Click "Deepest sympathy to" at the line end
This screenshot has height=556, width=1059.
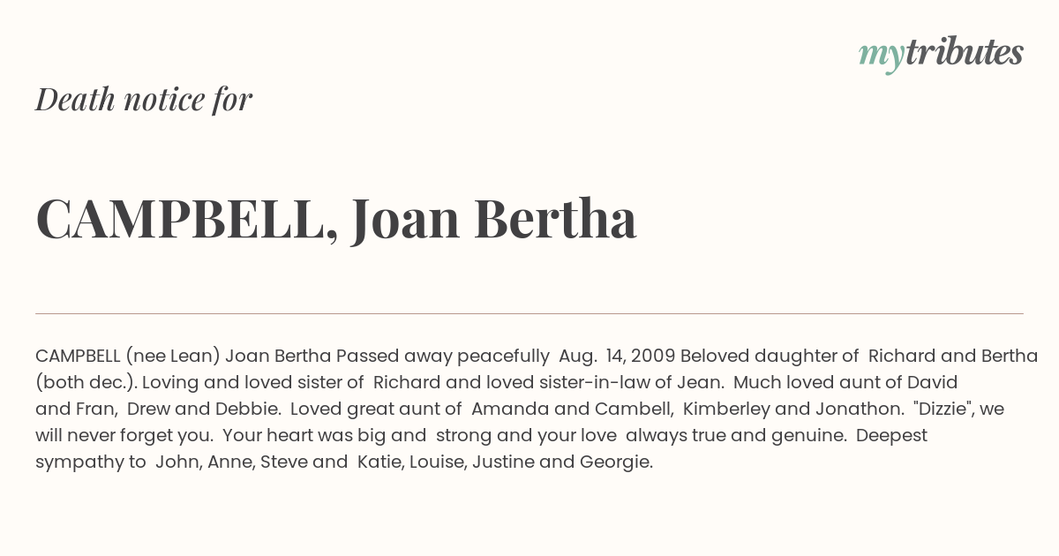891,436
